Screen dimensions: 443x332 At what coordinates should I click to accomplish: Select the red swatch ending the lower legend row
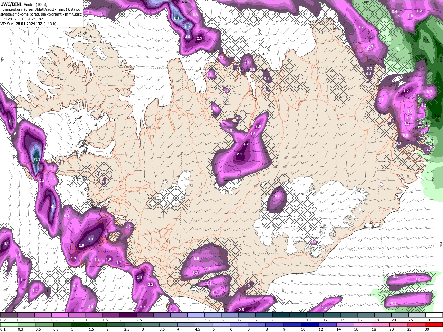(x=434, y=325)
